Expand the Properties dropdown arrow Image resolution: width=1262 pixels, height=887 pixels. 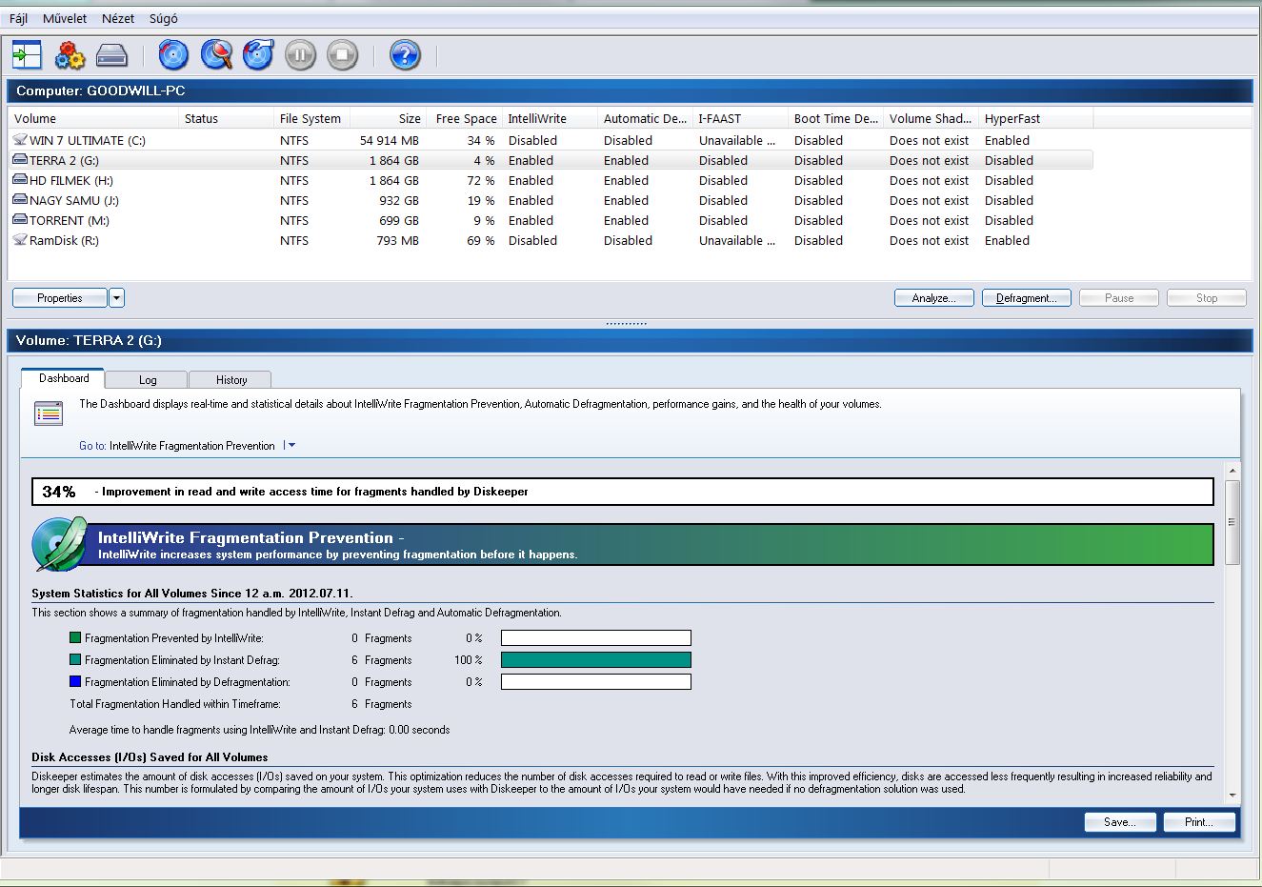pos(117,298)
